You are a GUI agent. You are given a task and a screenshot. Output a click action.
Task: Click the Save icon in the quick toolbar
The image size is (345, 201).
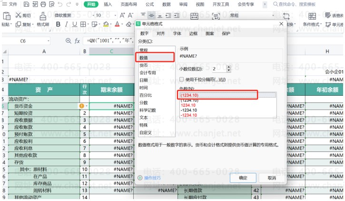pyautogui.click(x=26, y=4)
